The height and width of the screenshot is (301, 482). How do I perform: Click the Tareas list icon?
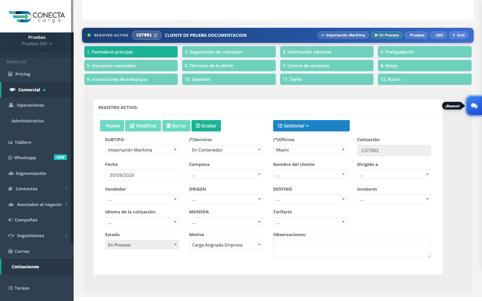point(10,288)
